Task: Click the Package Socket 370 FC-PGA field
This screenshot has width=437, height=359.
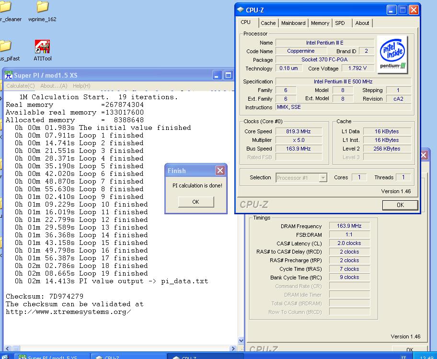Action: (325, 59)
